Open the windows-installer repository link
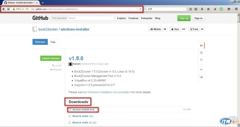This screenshot has width=240, height=127. click(75, 29)
